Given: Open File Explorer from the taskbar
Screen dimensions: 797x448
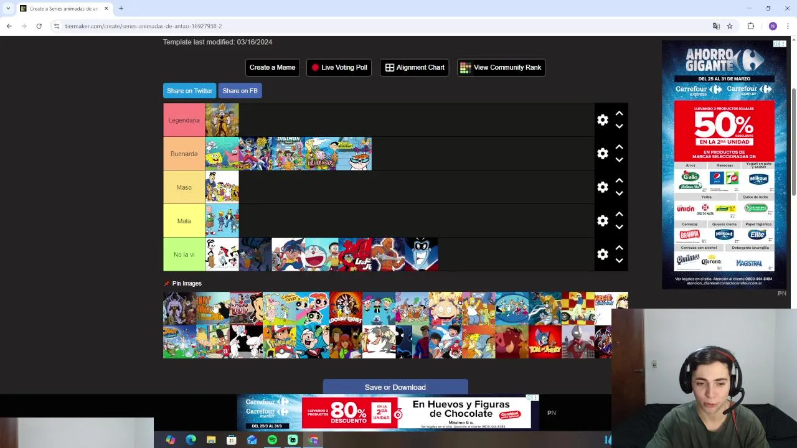Looking at the screenshot, I should pos(211,440).
